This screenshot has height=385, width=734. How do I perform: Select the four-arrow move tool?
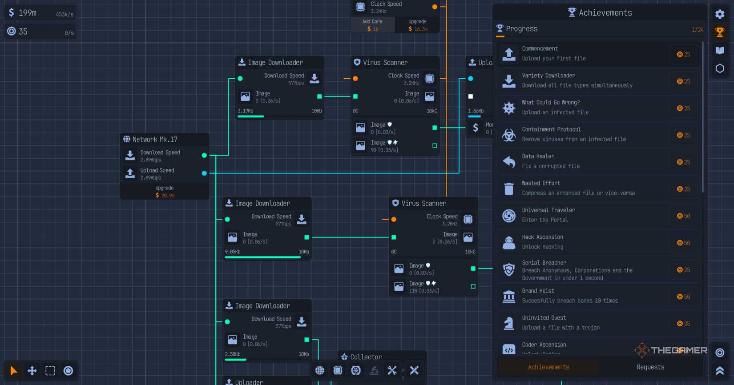32,371
